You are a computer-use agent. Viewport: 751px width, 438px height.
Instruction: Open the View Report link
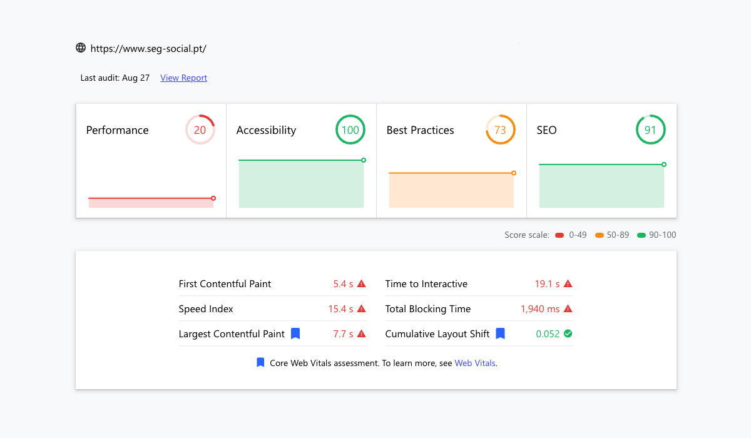tap(183, 78)
